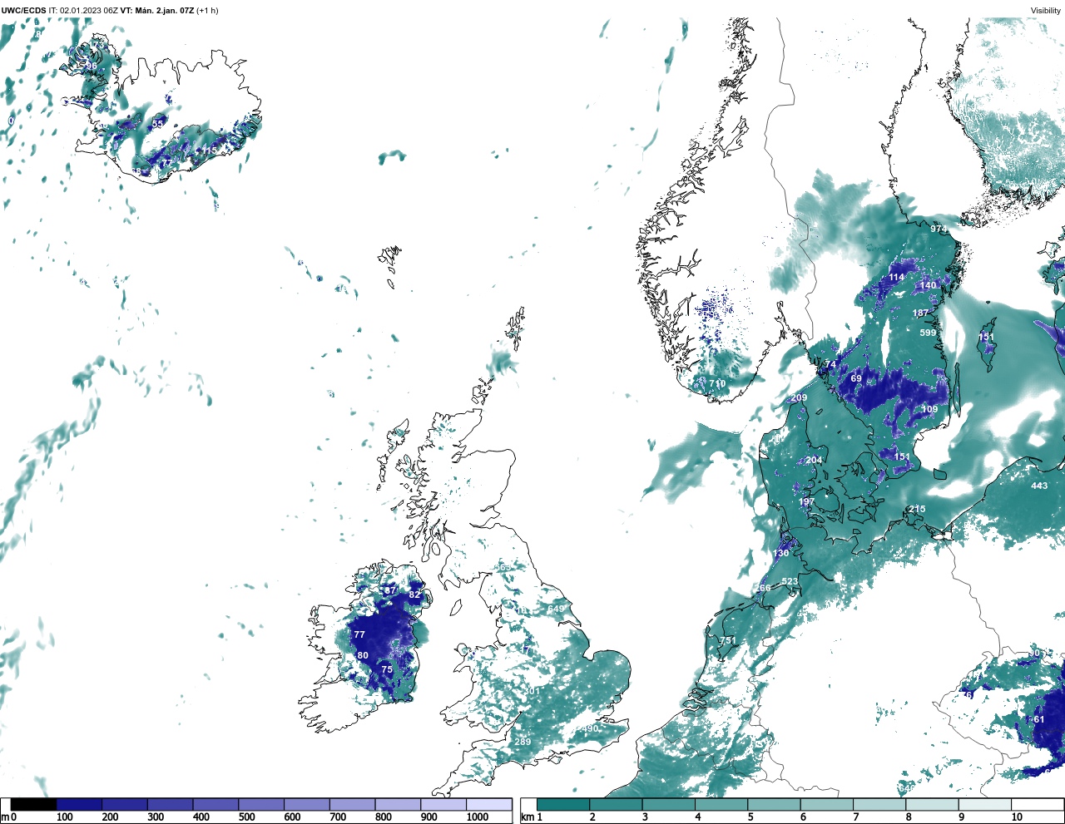The image size is (1065, 824).
Task: Pick the 4–5 km legend color segment
Action: point(721,804)
